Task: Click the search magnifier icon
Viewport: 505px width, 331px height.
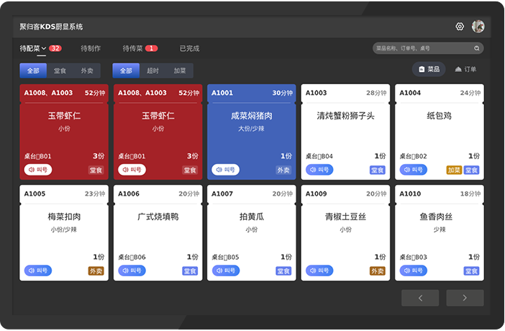Action: click(x=477, y=48)
